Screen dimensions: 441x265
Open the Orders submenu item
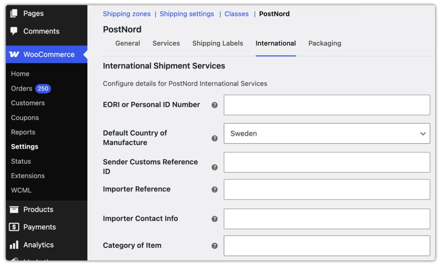tap(22, 88)
